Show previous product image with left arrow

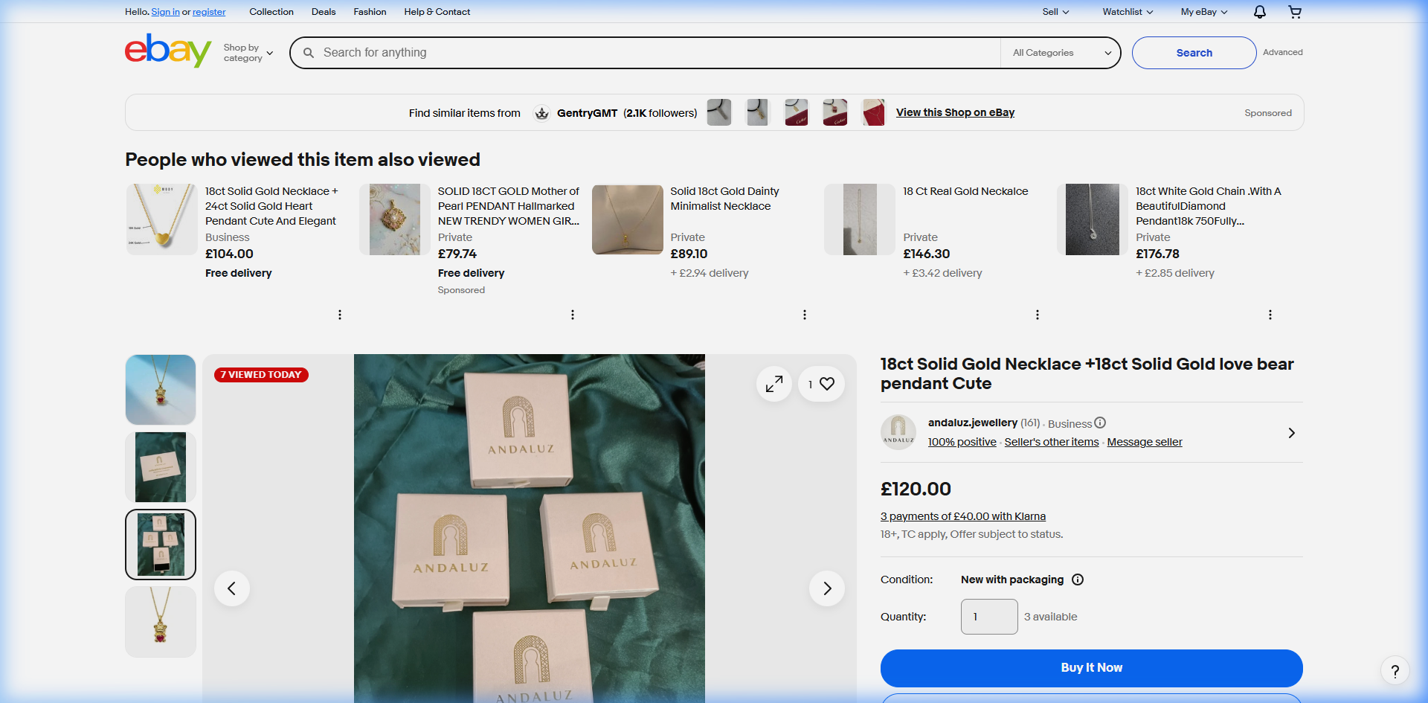tap(232, 588)
